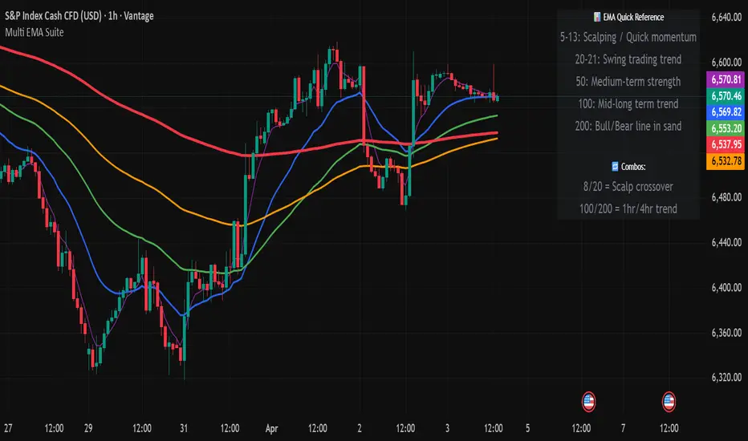Viewport: 748px width, 441px height.
Task: Click the '29' date on the time axis
Action: pos(88,428)
